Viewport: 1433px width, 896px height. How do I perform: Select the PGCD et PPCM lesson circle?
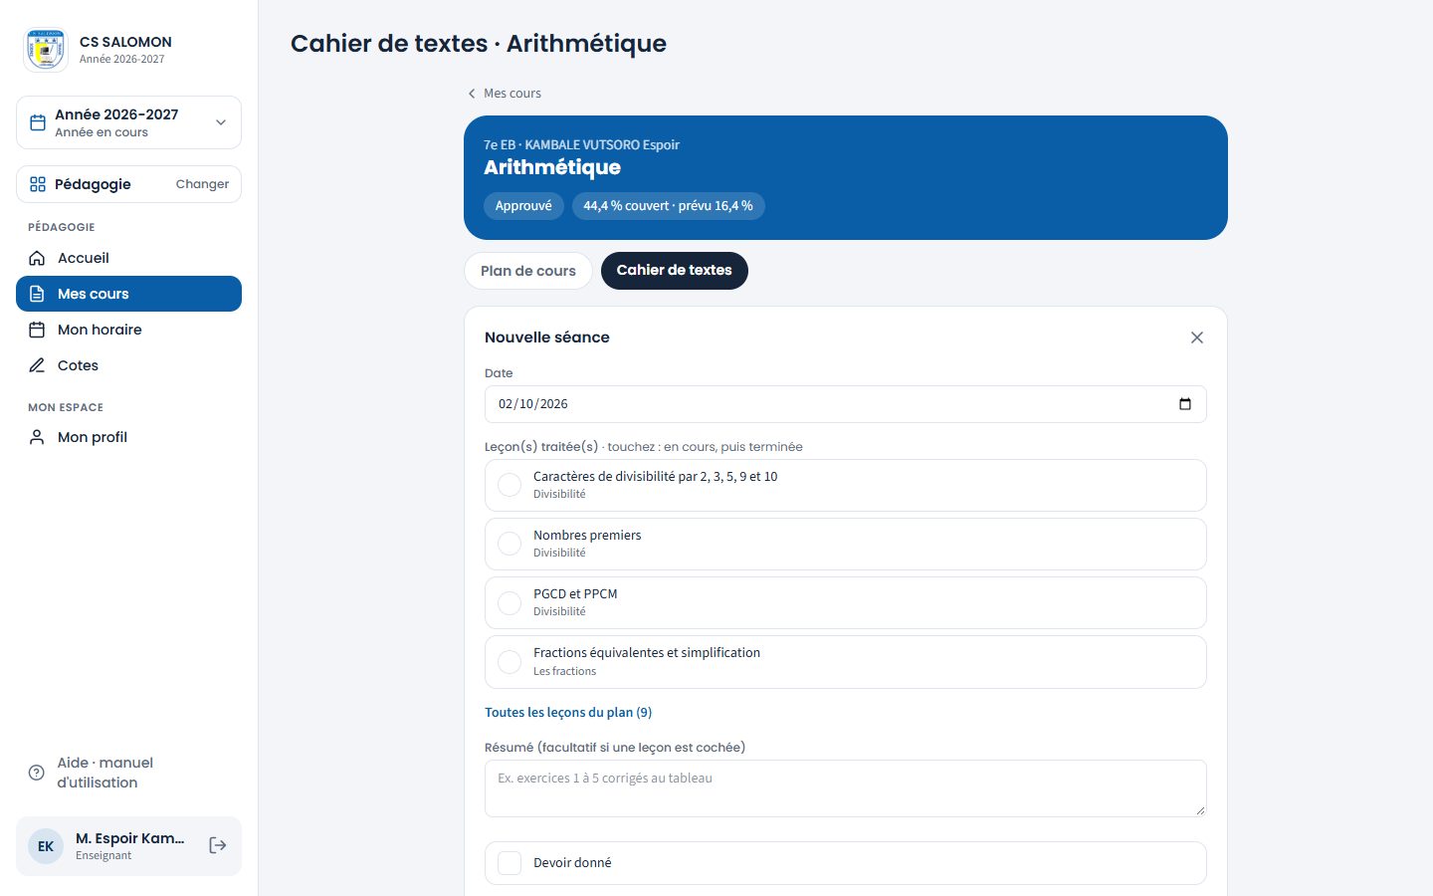510,602
